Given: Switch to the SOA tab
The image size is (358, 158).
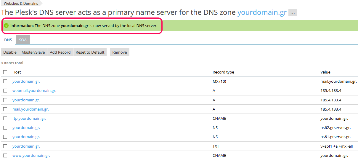Looking at the screenshot, I should click(x=23, y=40).
